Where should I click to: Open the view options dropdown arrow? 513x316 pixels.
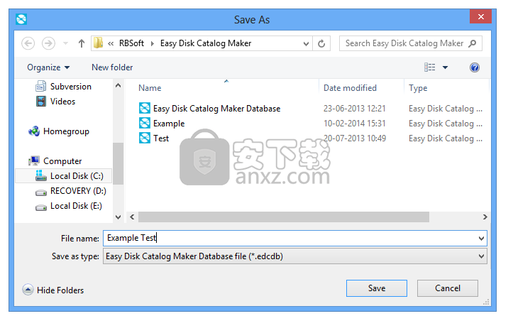446,67
